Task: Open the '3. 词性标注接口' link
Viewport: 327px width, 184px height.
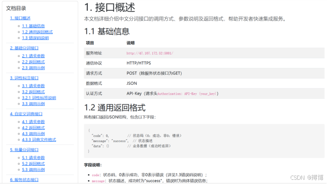Action: [24, 78]
